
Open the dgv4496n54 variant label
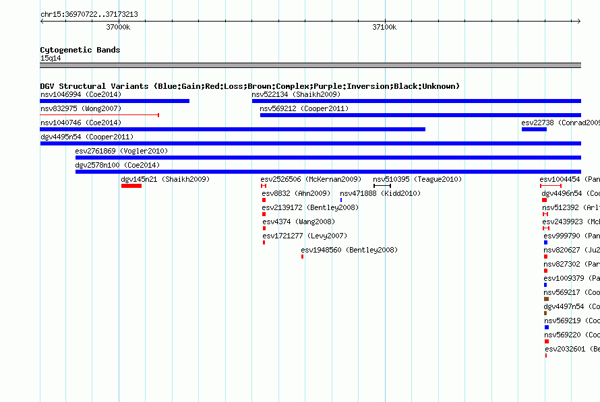[571, 193]
